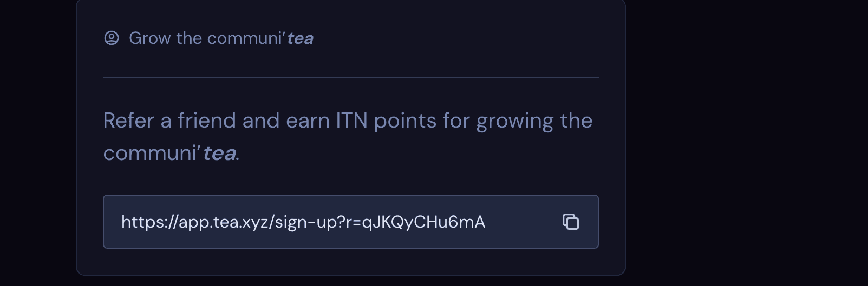This screenshot has width=868, height=286.
Task: Click the referral code 'qJKQyCHu6mA'
Action: click(x=423, y=222)
